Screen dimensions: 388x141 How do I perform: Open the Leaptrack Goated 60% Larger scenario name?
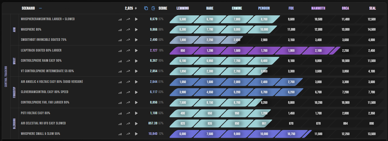tap(41, 50)
